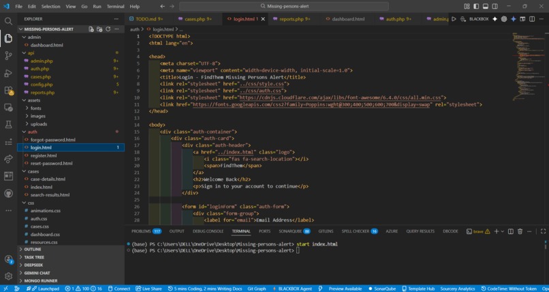The height and width of the screenshot is (292, 549).
Task: Open the Selection menu
Action: [51, 6]
